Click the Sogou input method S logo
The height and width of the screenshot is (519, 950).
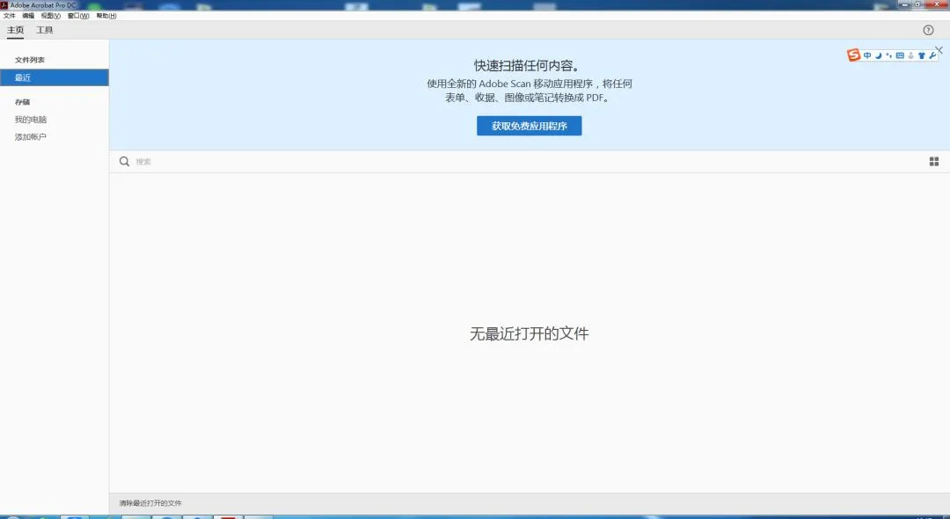pos(853,55)
